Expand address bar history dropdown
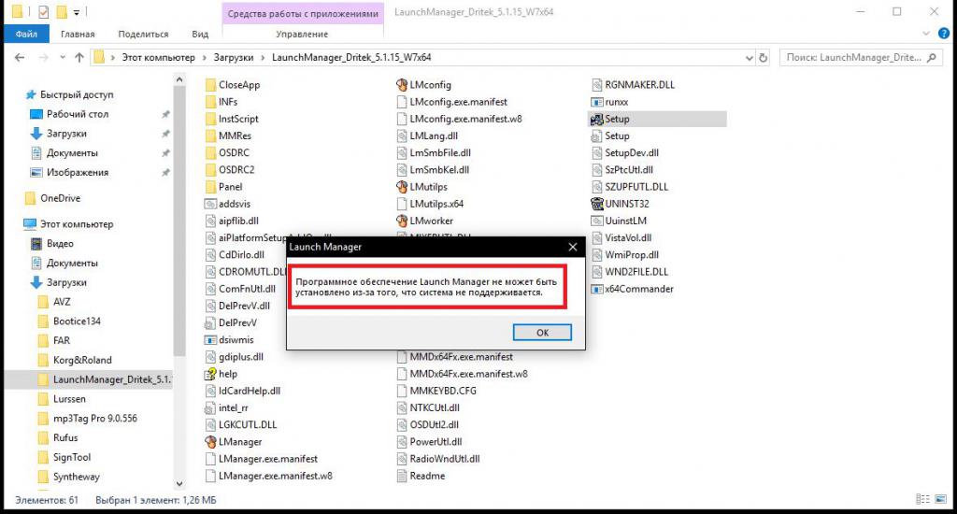Screen dimensions: 957x514 click(749, 58)
